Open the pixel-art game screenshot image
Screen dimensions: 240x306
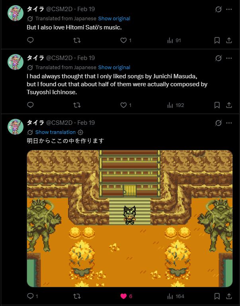(x=130, y=219)
